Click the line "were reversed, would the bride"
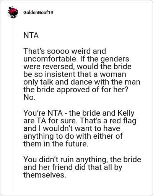Viewport: 153px width, 196px height. 77,66
